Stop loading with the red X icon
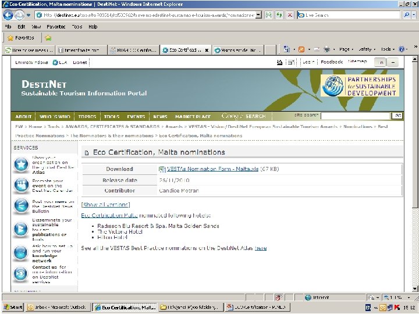This screenshot has height=314, width=419. coord(290,15)
